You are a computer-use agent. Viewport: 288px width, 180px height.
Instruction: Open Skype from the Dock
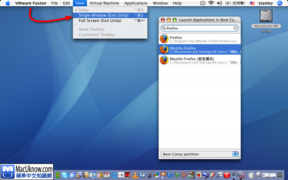pyautogui.click(x=65, y=175)
